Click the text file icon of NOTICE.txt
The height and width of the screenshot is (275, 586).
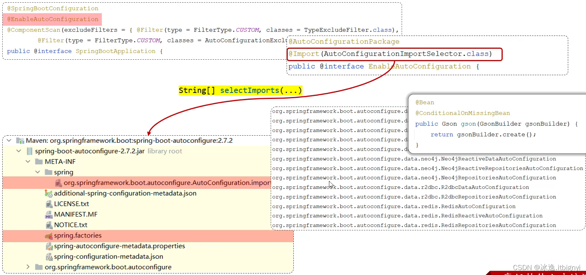(x=49, y=225)
